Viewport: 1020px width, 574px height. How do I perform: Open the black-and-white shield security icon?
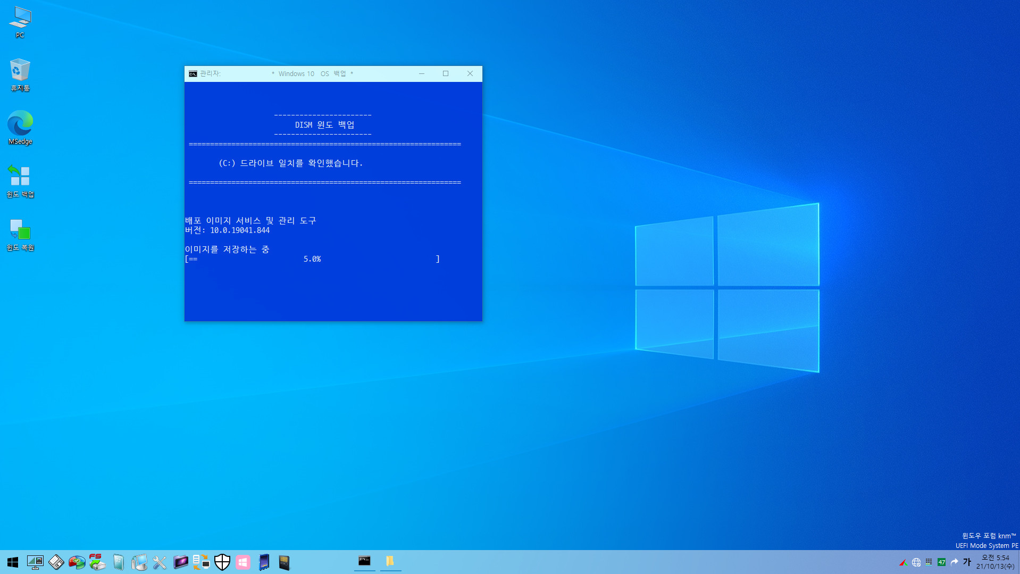pyautogui.click(x=222, y=562)
